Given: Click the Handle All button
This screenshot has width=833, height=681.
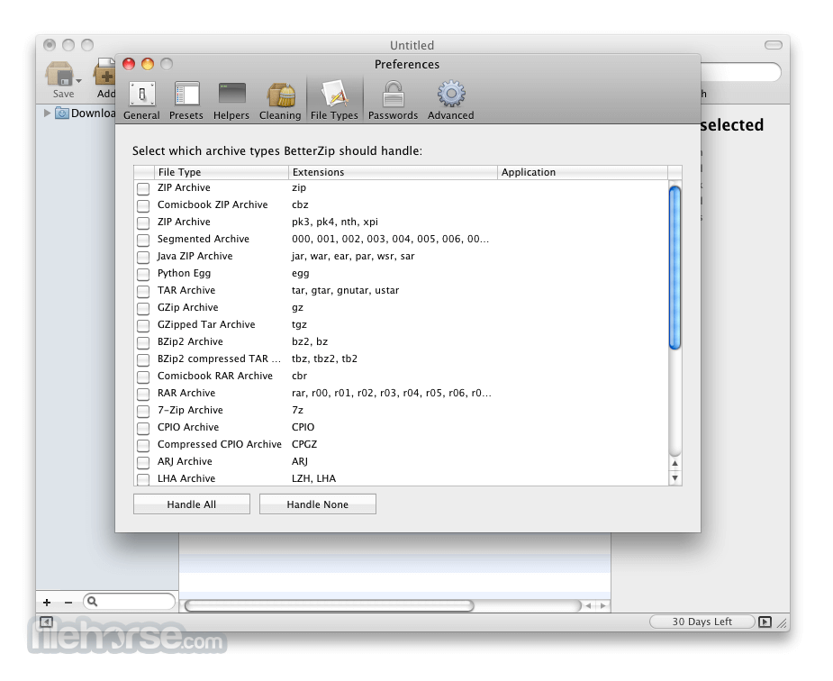Looking at the screenshot, I should point(192,504).
